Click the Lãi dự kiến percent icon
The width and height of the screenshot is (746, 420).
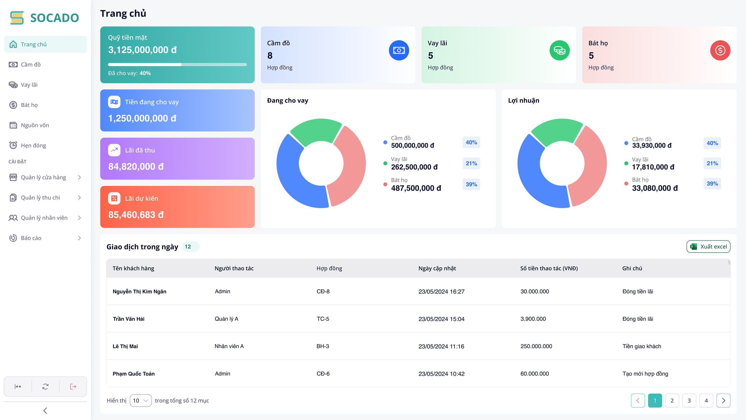pos(114,198)
